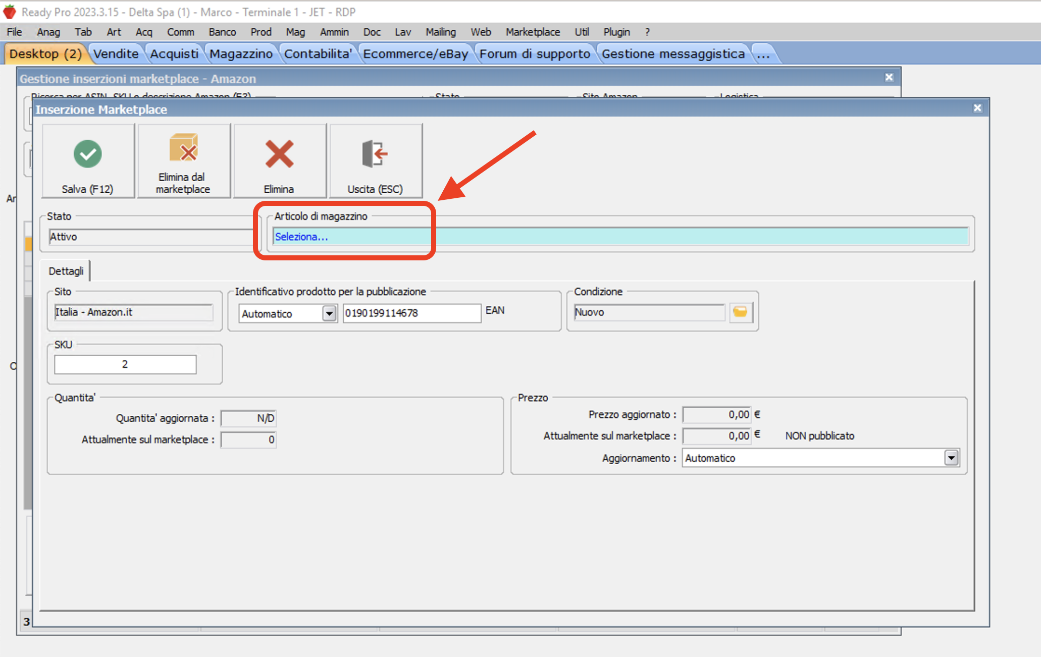Viewport: 1041px width, 657px height.
Task: Open the Ammin menu
Action: (334, 32)
